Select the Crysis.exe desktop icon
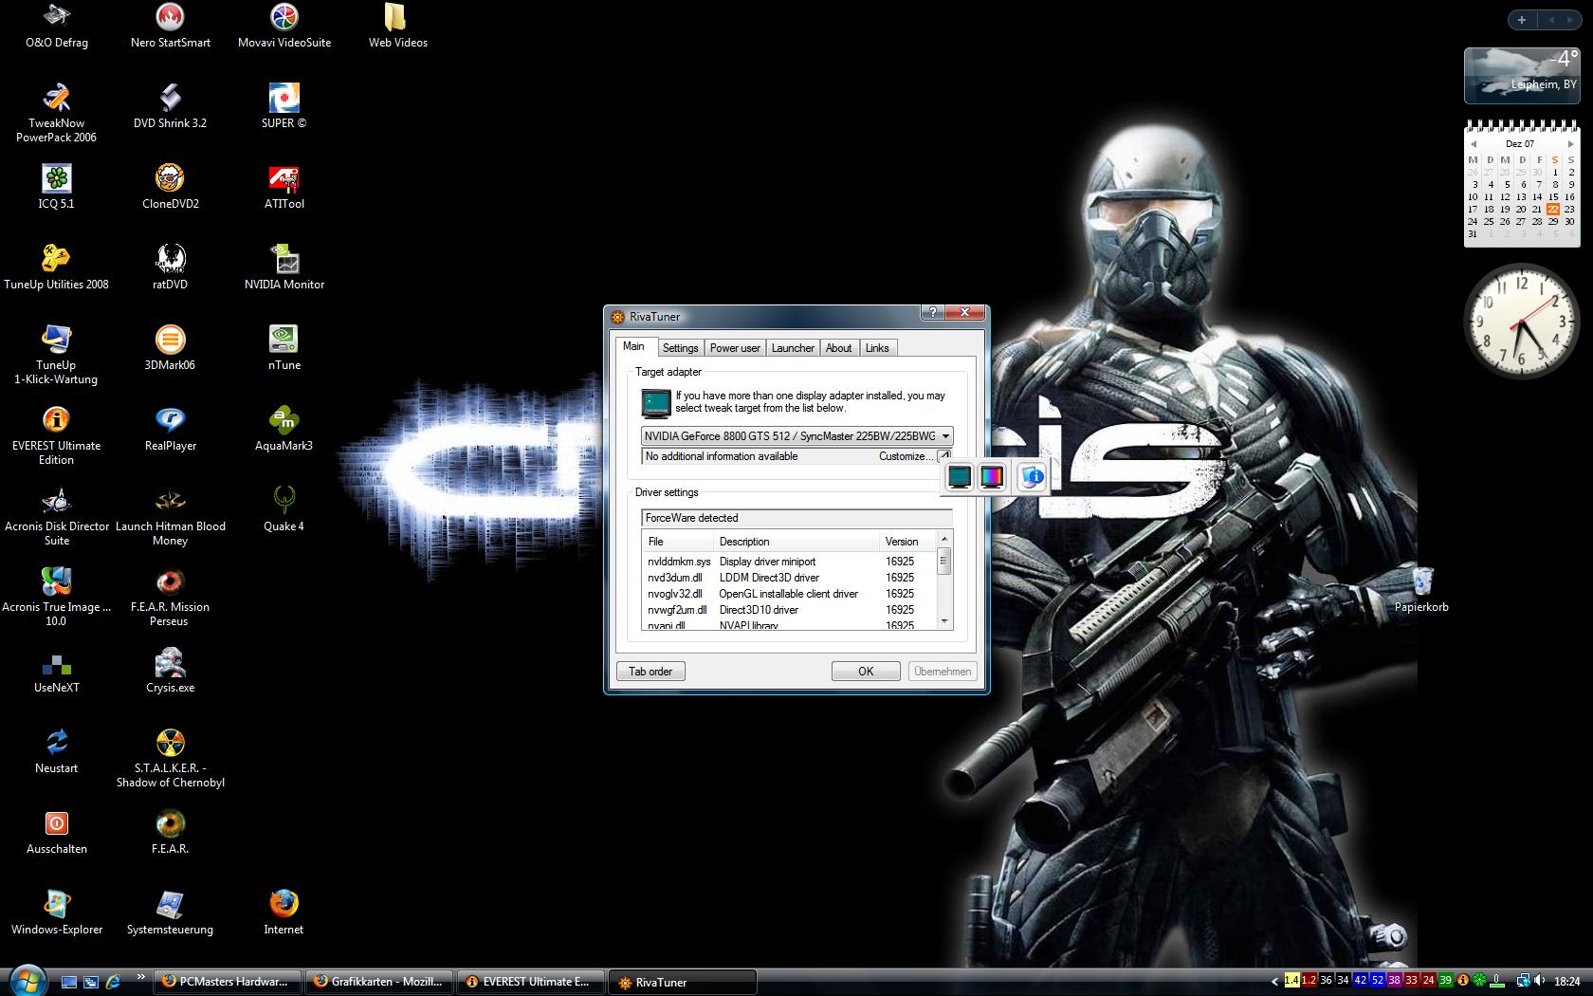The width and height of the screenshot is (1593, 996). click(171, 672)
